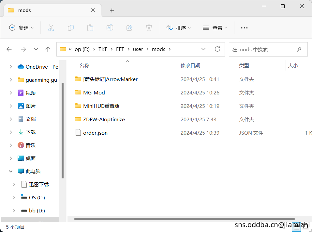Click the Paste icon on the toolbar
This screenshot has height=232, width=312.
click(90, 28)
